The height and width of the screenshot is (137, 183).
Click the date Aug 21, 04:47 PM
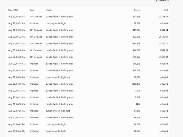17,124
